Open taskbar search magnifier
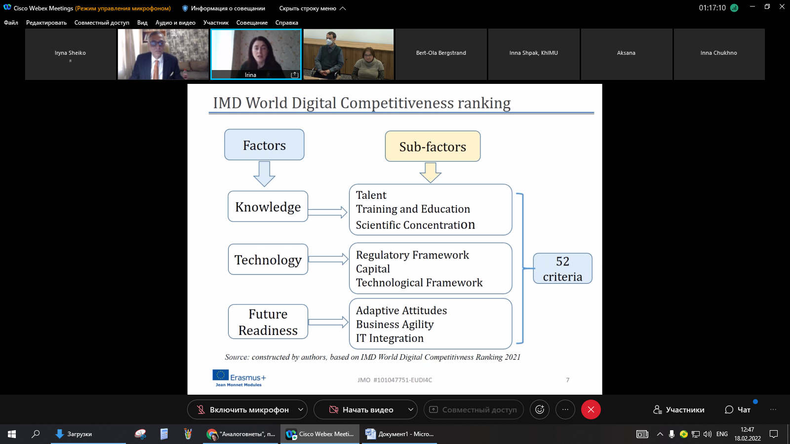The height and width of the screenshot is (444, 790). tap(36, 434)
